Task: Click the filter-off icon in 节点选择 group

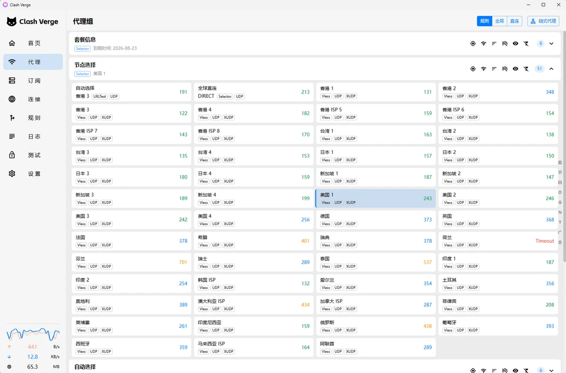Action: point(526,69)
